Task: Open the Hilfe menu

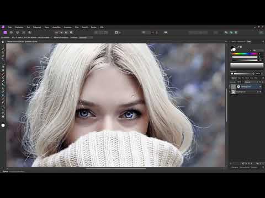Action: pos(102,28)
